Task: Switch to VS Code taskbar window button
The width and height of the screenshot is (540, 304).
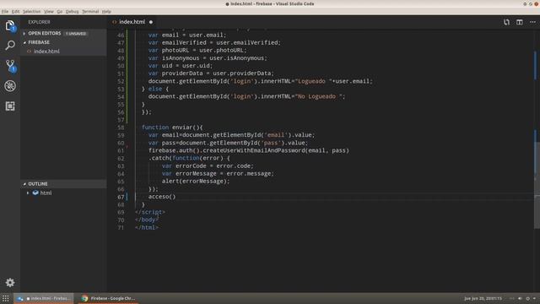Action: point(44,298)
